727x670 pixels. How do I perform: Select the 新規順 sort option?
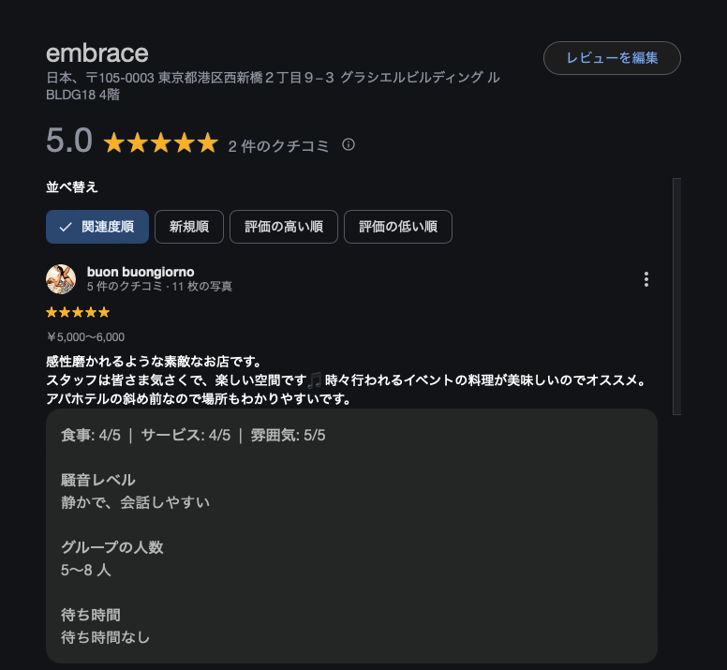pyautogui.click(x=188, y=227)
